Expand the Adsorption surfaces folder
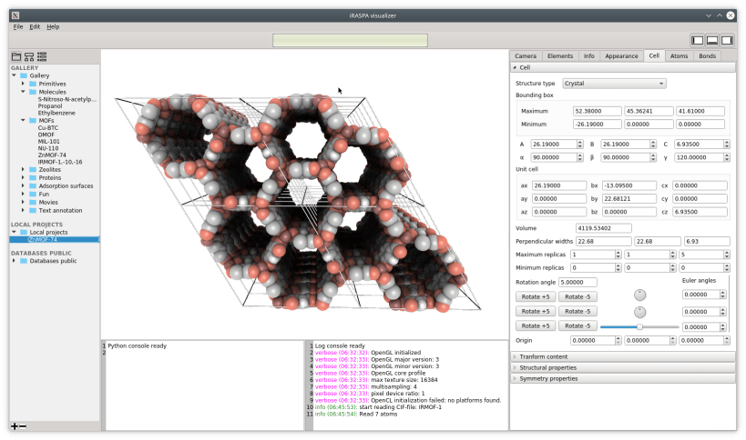The height and width of the screenshot is (440, 746). [23, 185]
